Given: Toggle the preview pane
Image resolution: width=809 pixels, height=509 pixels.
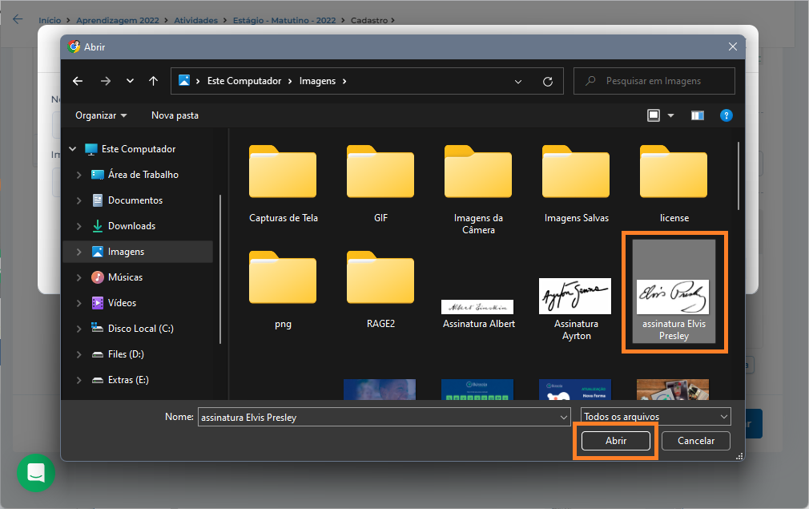Looking at the screenshot, I should [698, 115].
